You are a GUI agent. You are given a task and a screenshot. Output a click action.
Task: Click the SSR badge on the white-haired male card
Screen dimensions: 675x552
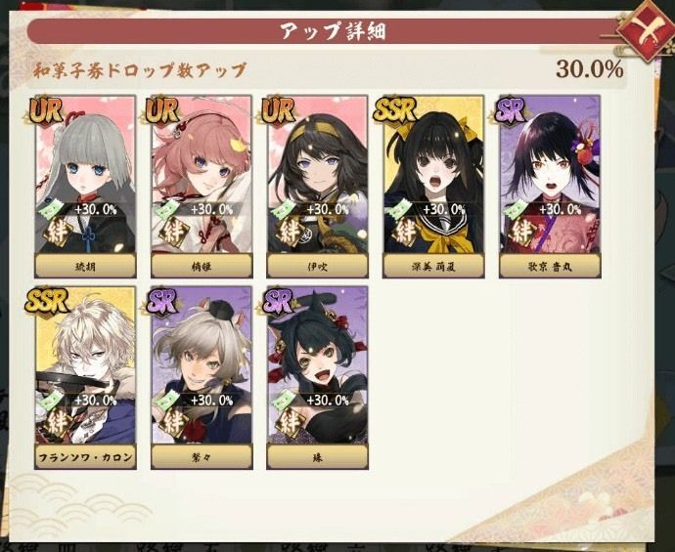pos(47,301)
